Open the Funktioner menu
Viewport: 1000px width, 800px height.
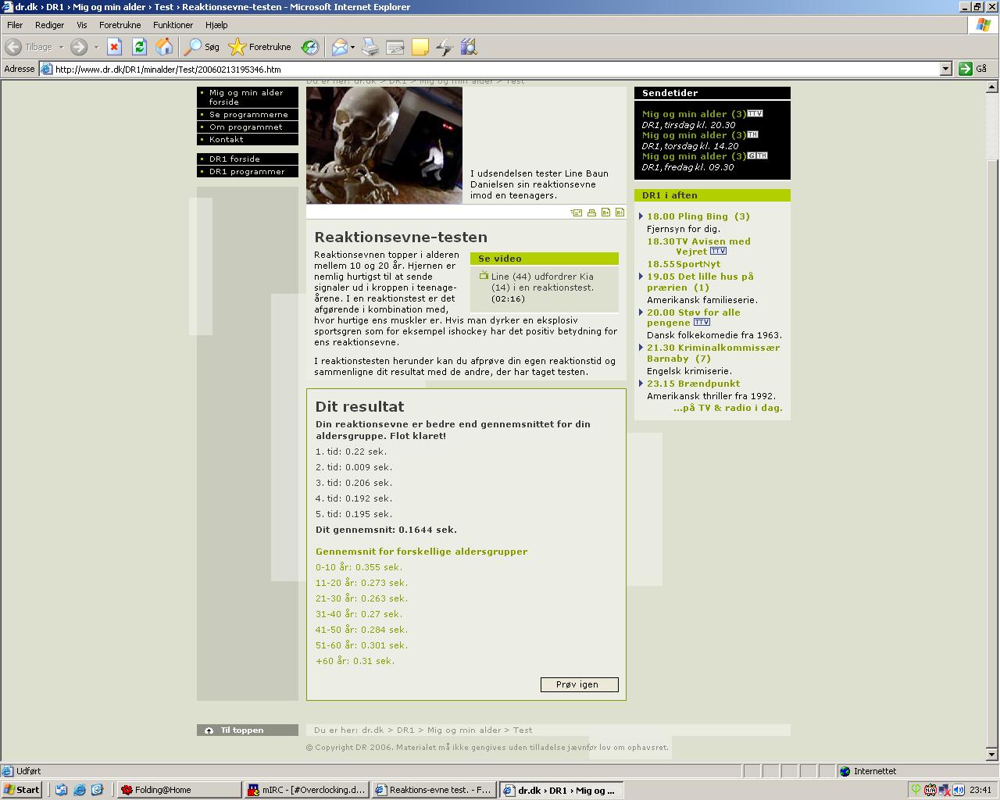(173, 25)
